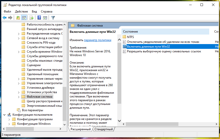Screen dimensions: 220x139
Task: Select Все параметры in the tree
Action: click(32, 110)
